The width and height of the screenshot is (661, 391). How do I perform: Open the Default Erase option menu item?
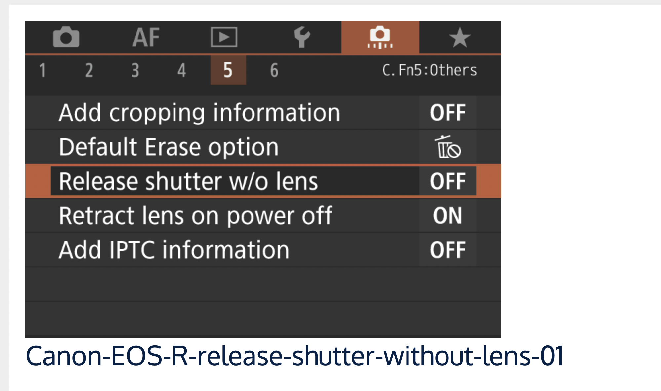pos(169,147)
